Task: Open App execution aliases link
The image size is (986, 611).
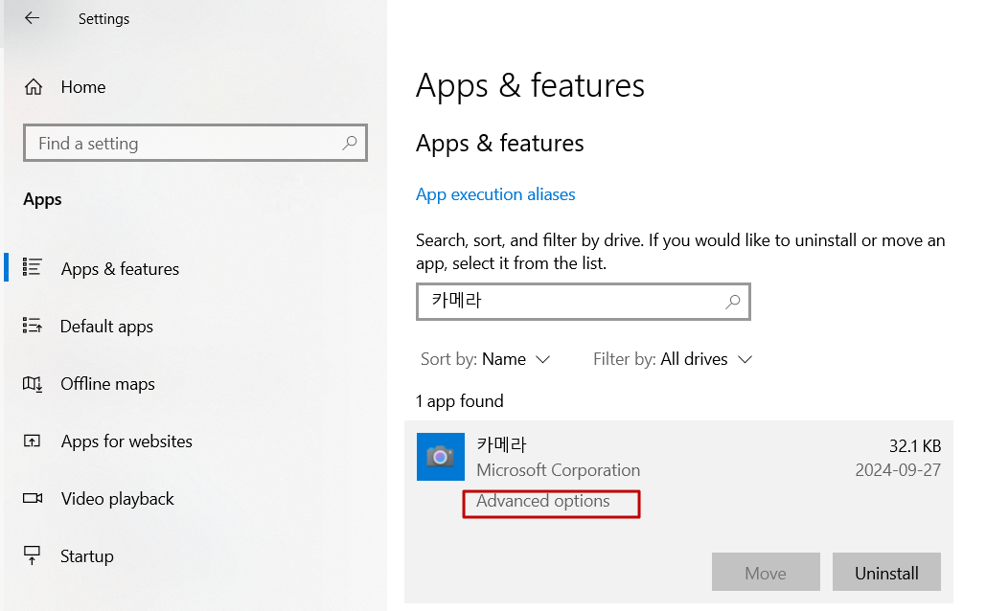Action: tap(495, 194)
